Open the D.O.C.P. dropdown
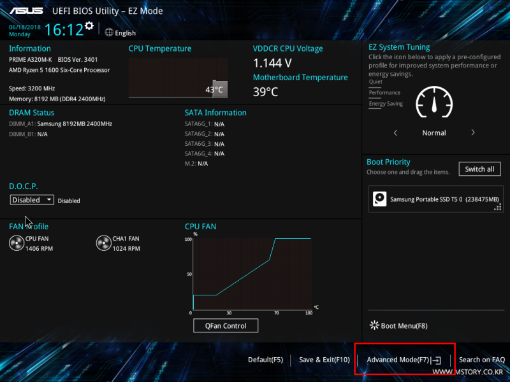 coord(32,200)
